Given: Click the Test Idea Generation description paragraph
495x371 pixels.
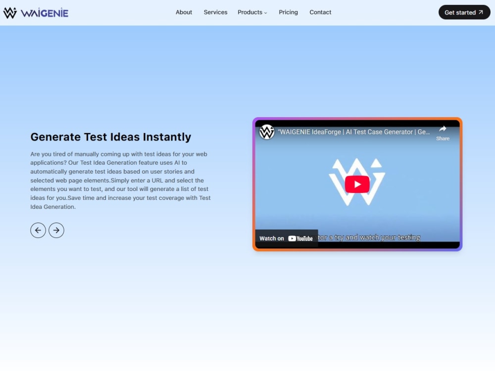Looking at the screenshot, I should click(121, 181).
